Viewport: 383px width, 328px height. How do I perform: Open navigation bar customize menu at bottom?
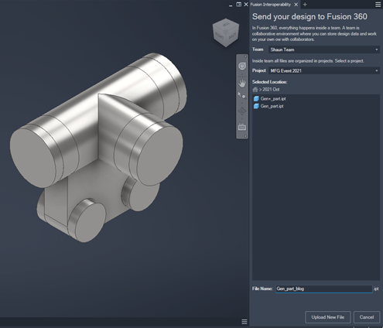pos(245,136)
